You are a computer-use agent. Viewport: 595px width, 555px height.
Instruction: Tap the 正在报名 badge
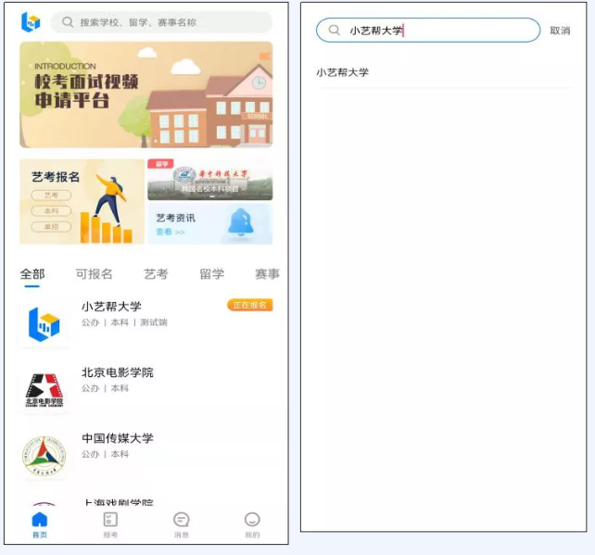pyautogui.click(x=249, y=305)
